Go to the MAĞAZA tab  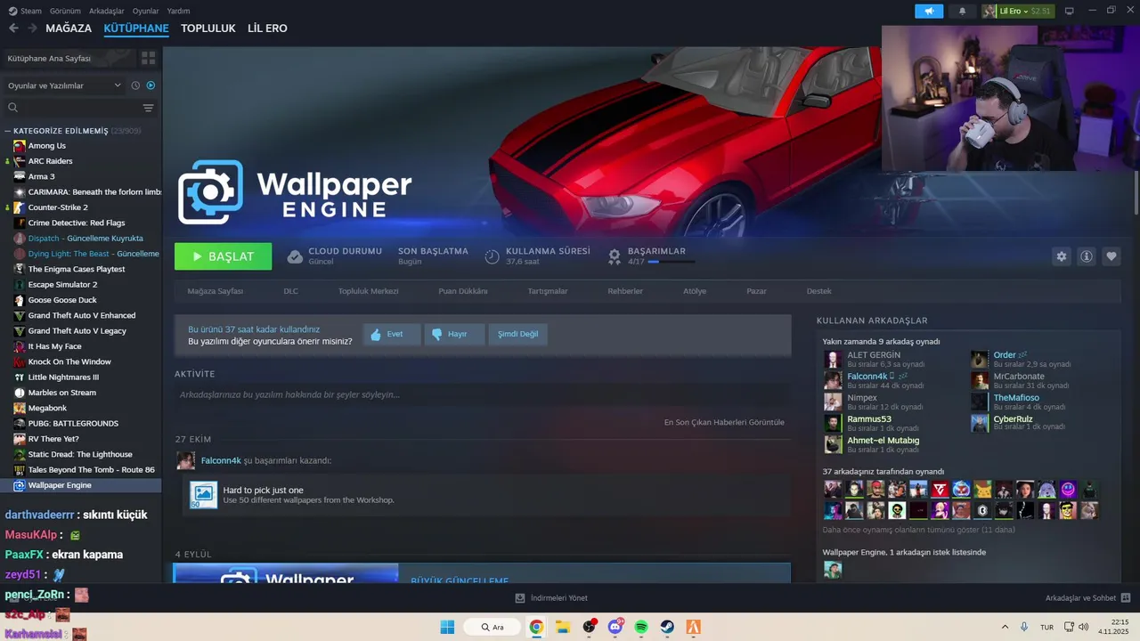click(69, 28)
